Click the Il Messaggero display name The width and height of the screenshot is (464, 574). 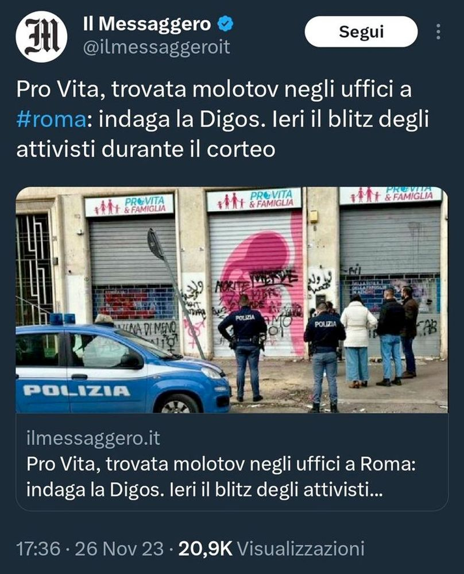click(147, 24)
